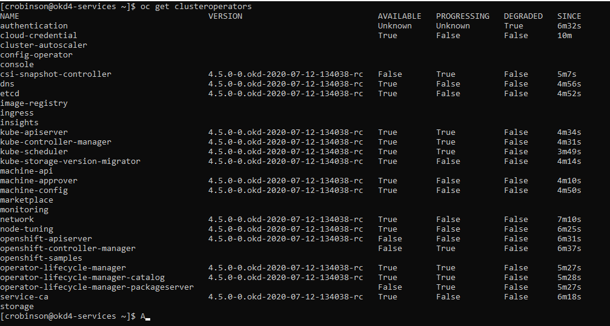This screenshot has height=326, width=610.
Task: Click the 4m50s time for machine-config
Action: click(x=569, y=191)
